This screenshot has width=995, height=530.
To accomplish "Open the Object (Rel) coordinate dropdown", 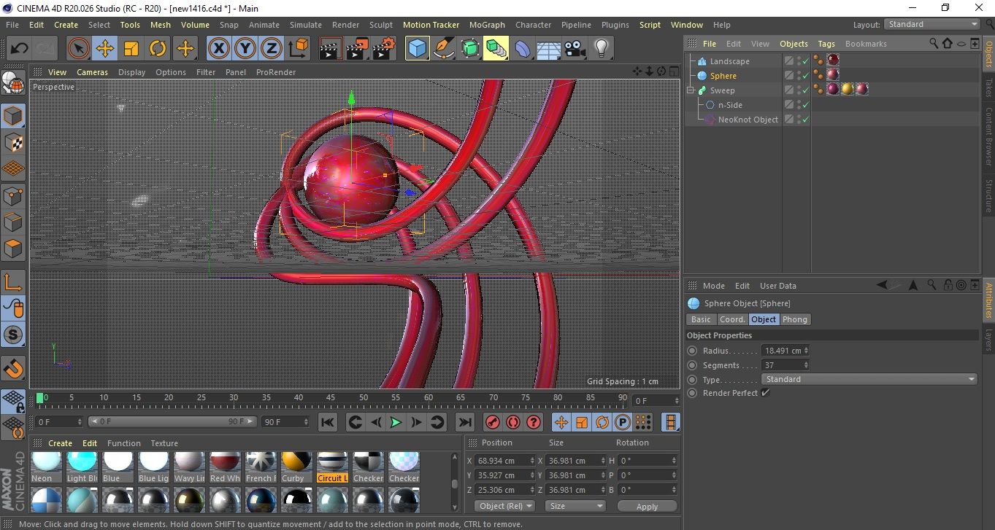I will tap(504, 506).
